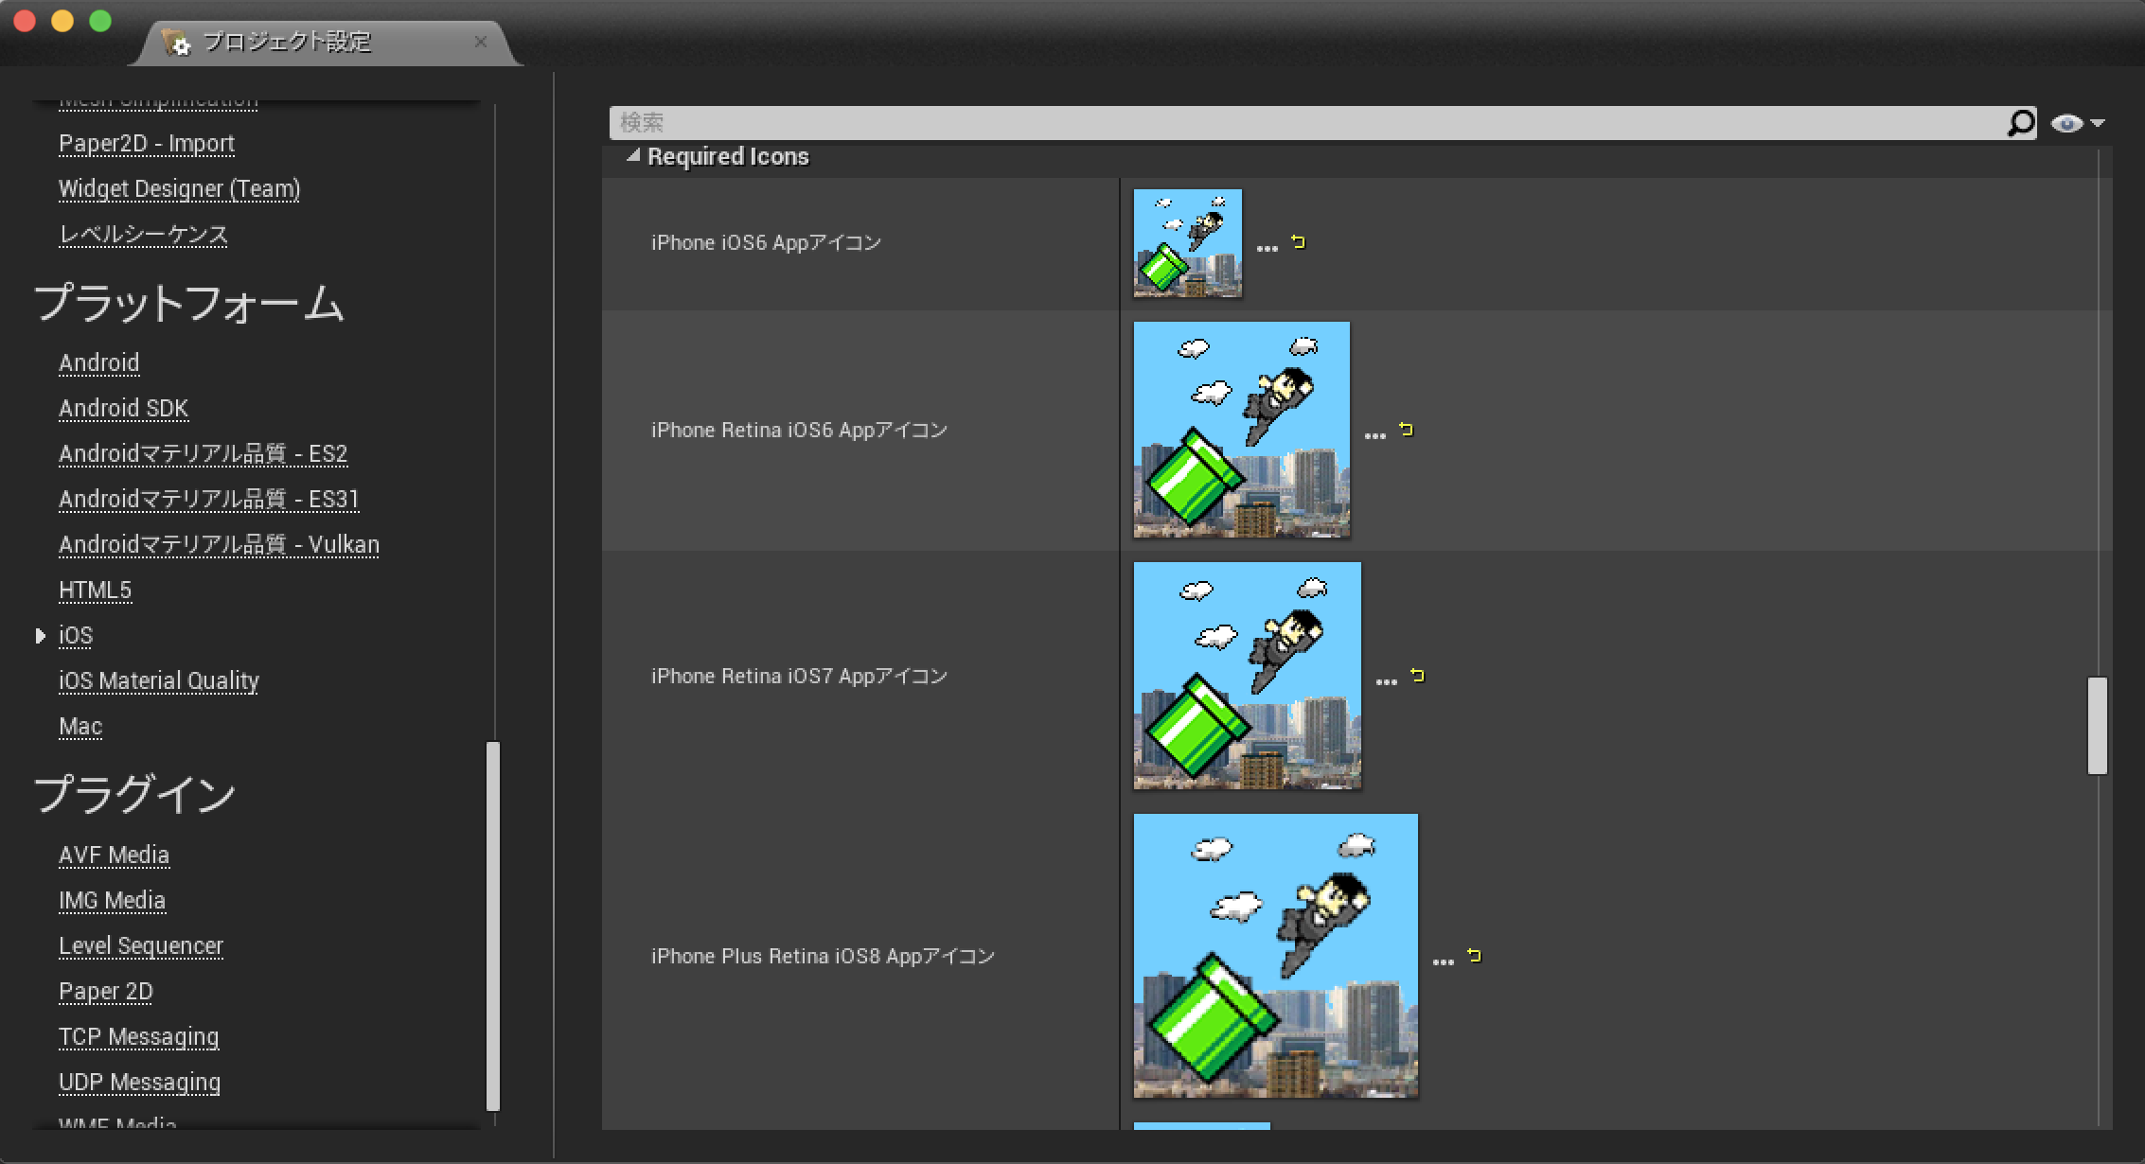Collapse the Required Icons section
The width and height of the screenshot is (2145, 1164).
pyautogui.click(x=633, y=156)
